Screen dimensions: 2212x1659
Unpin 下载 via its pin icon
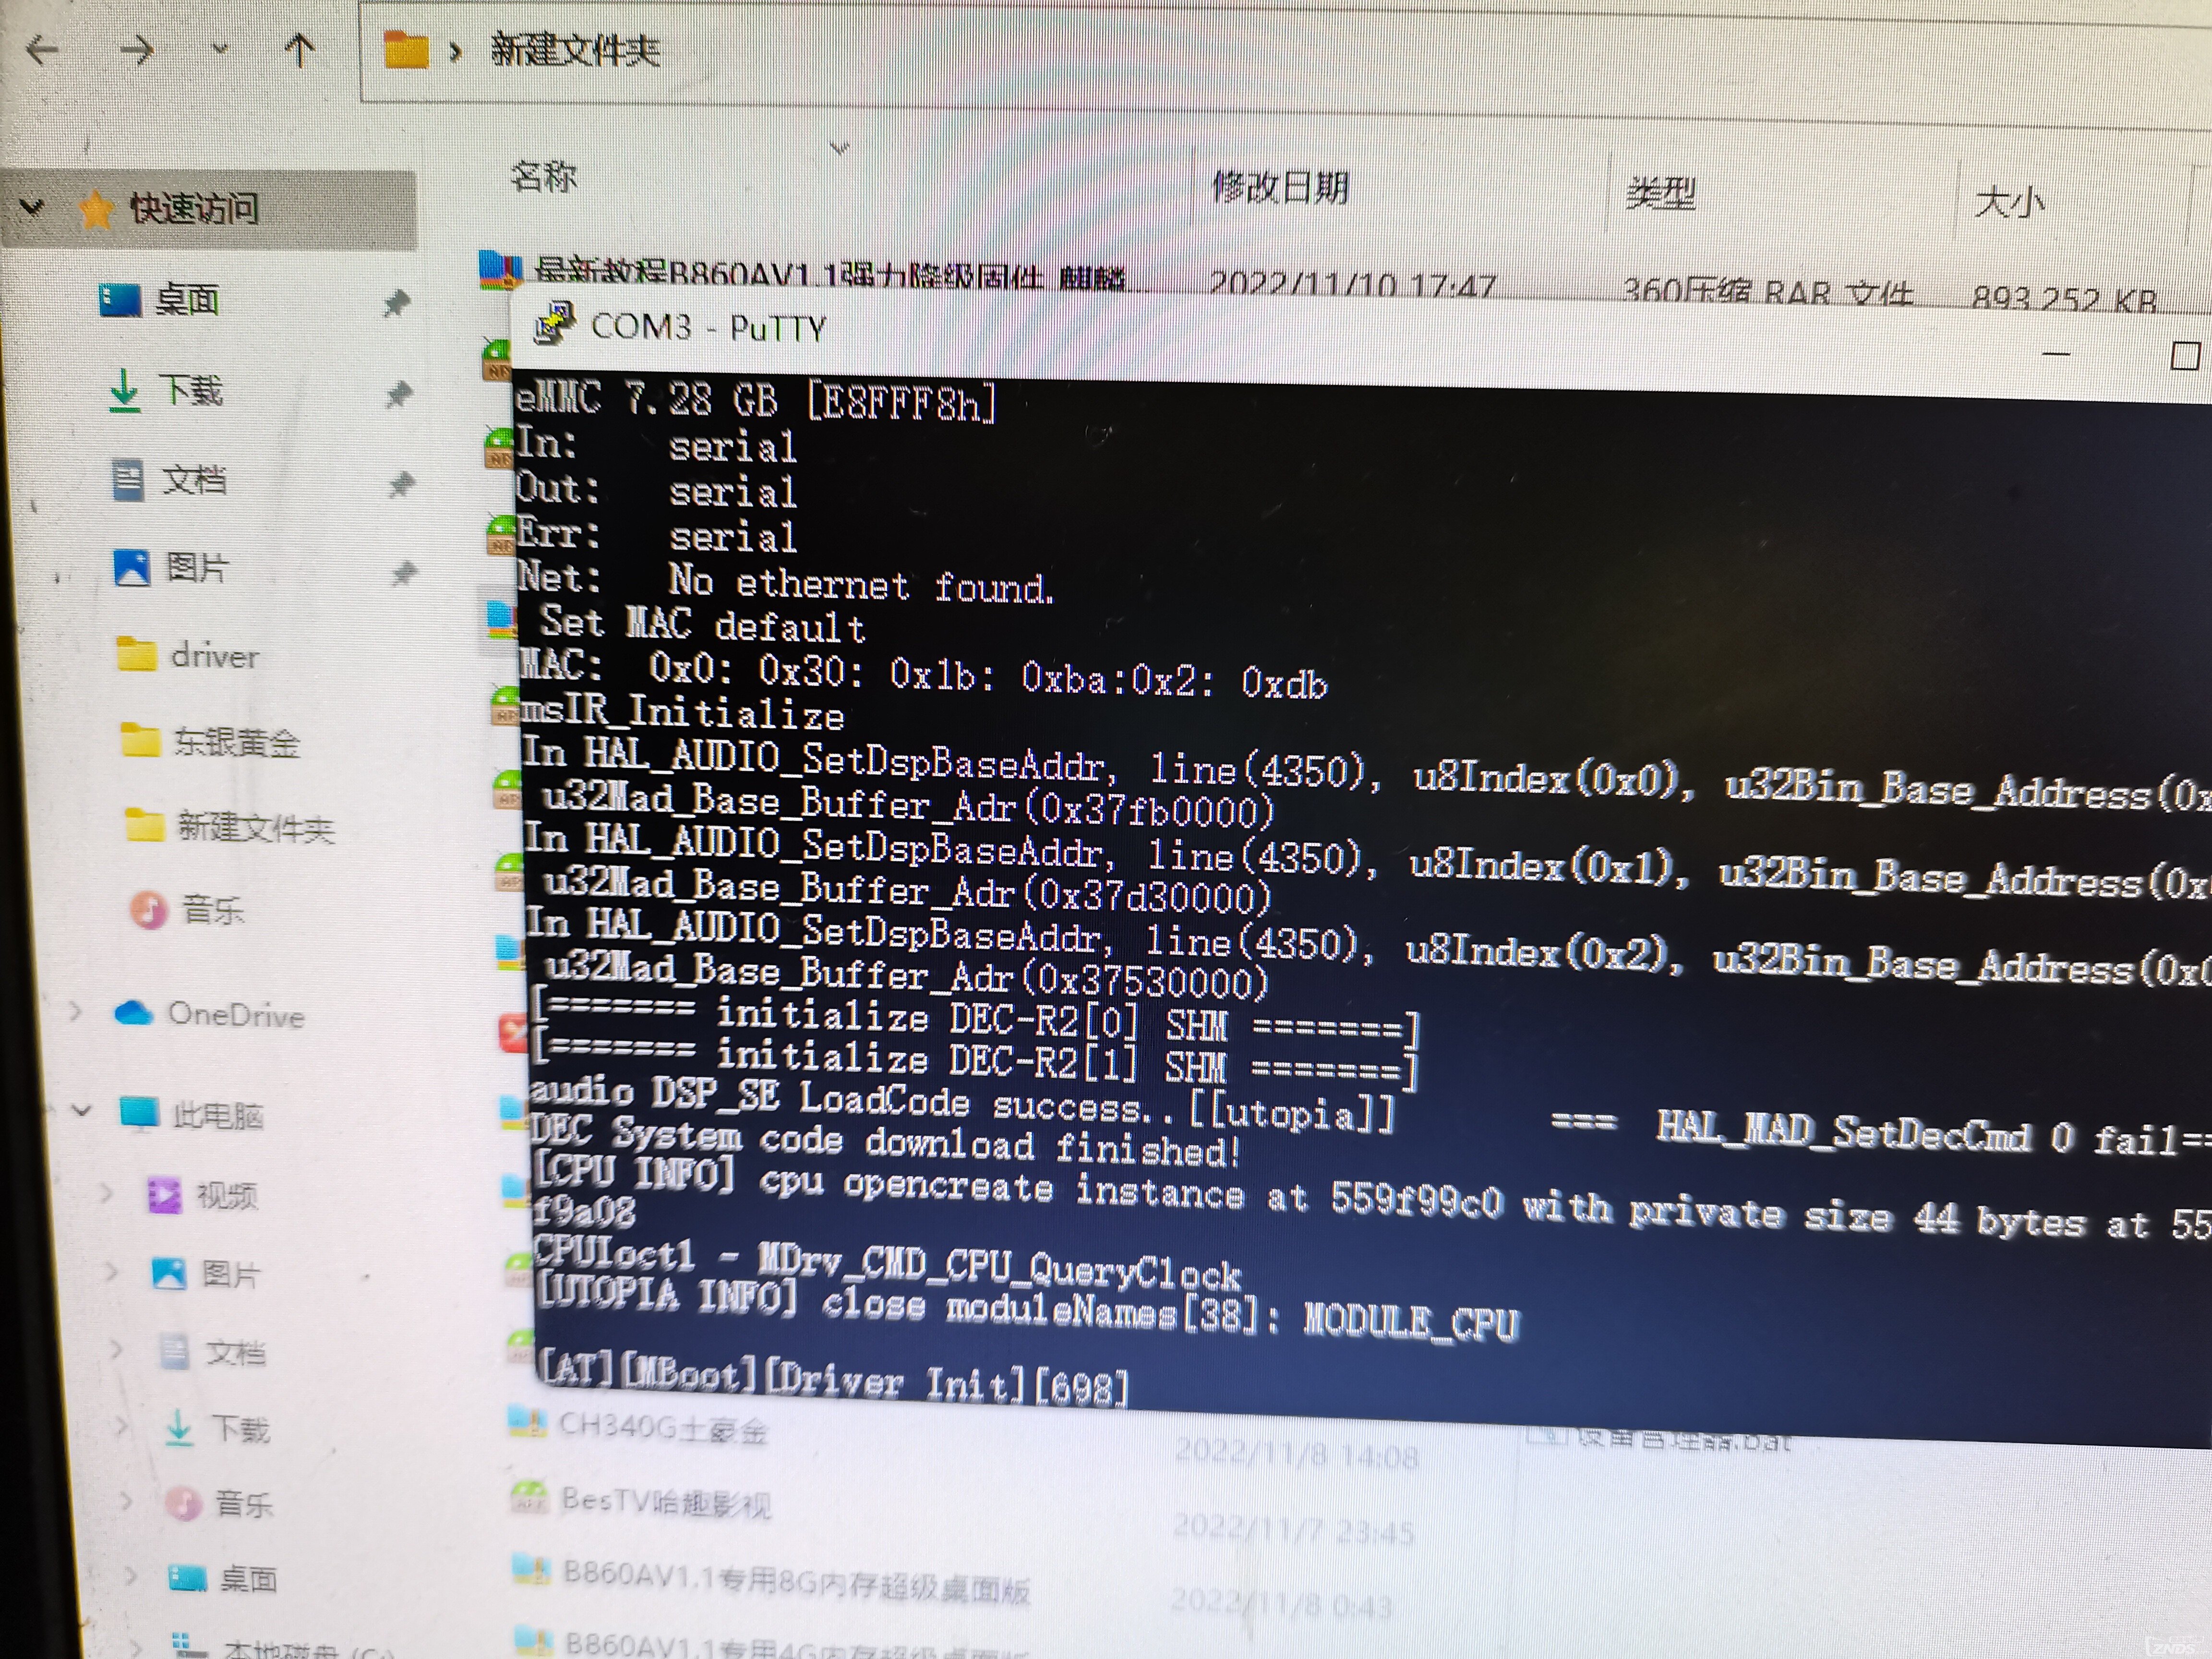[400, 394]
